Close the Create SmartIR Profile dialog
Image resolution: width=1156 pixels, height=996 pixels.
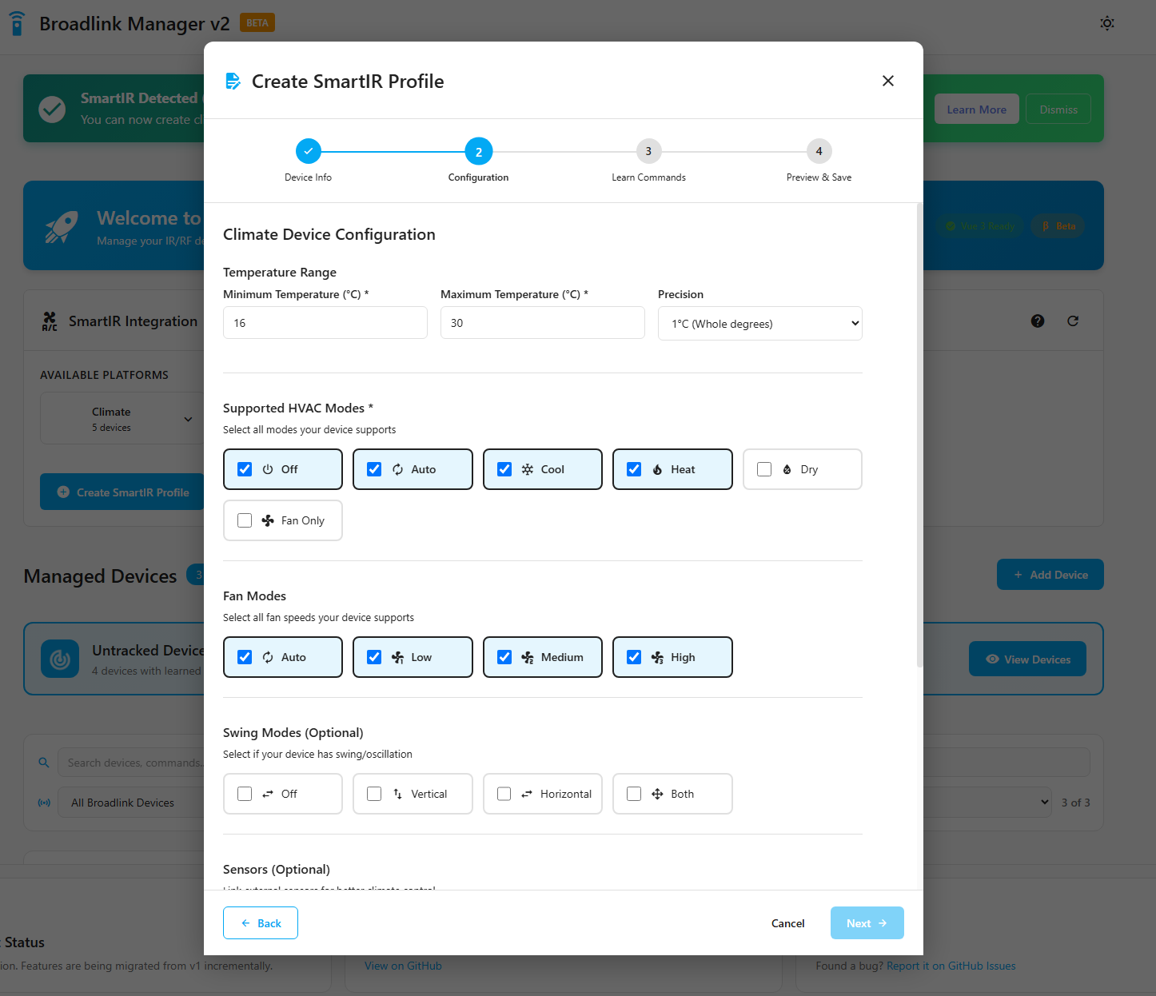pyautogui.click(x=887, y=81)
